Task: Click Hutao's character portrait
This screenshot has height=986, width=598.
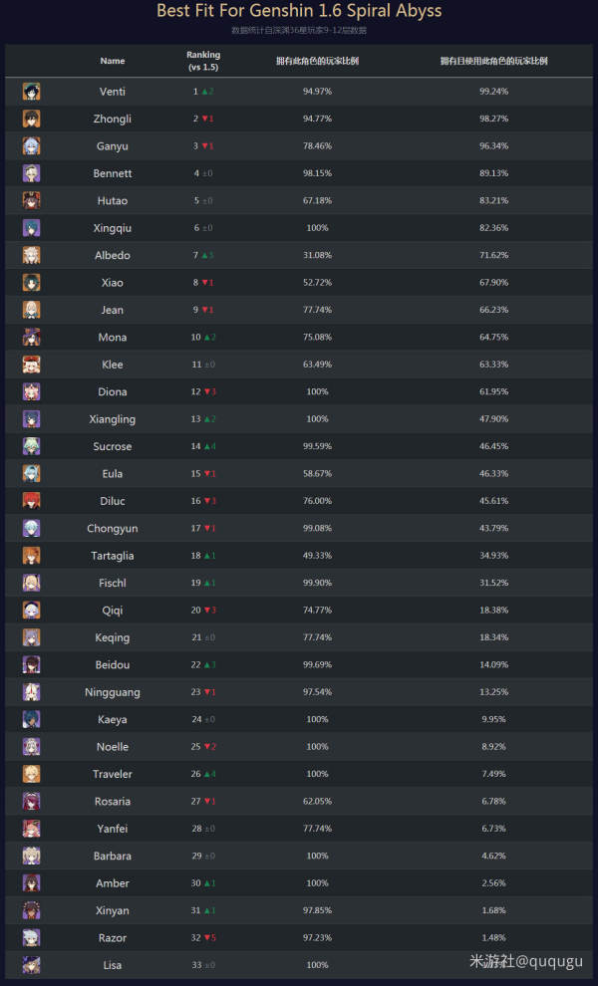Action: [32, 200]
